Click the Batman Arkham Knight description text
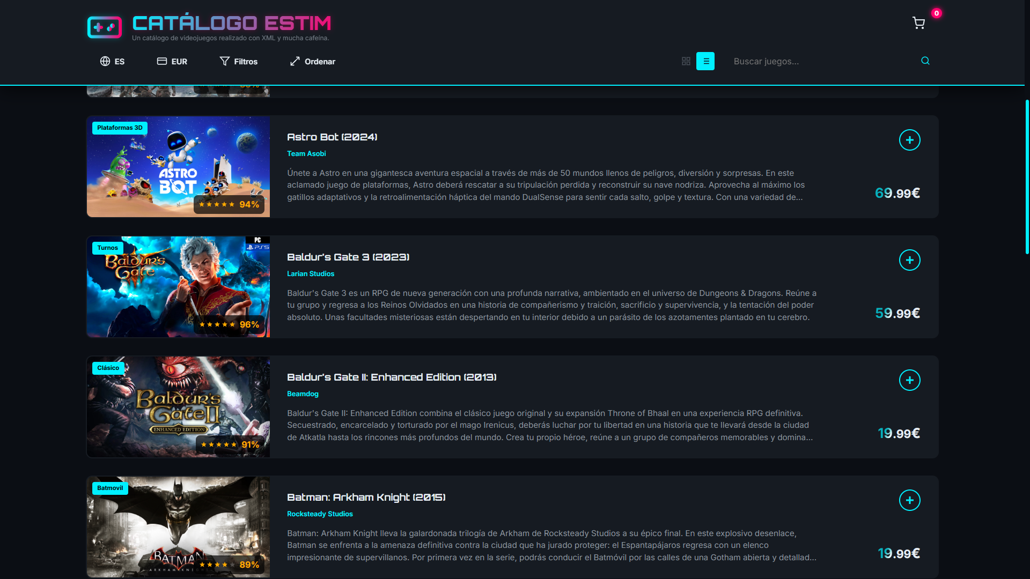Image resolution: width=1030 pixels, height=579 pixels. [x=552, y=545]
